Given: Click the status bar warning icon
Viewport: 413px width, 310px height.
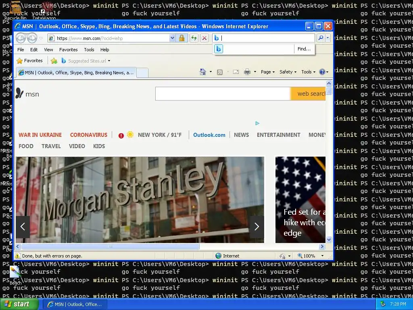Looking at the screenshot, I should (x=18, y=256).
